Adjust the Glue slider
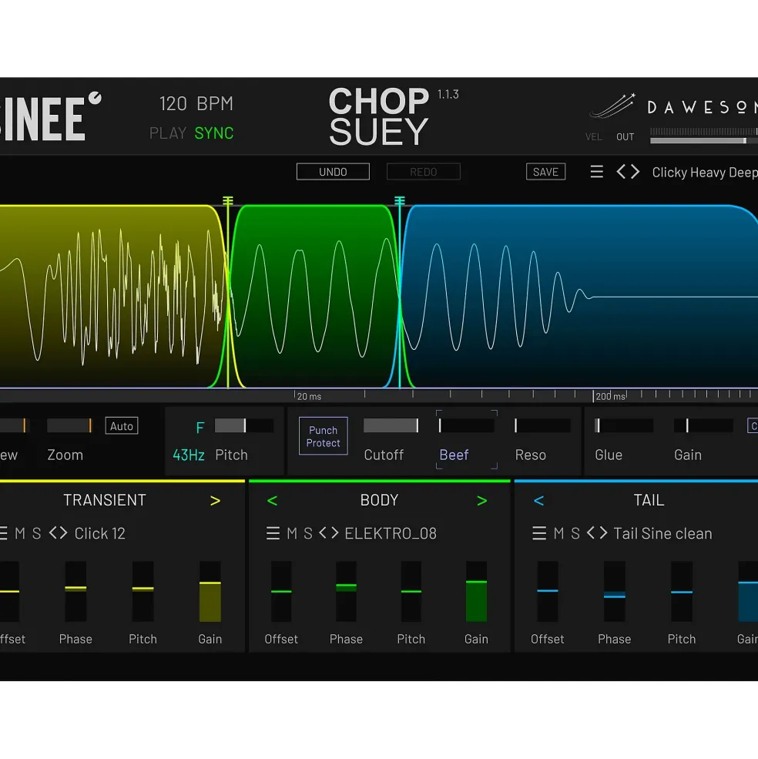This screenshot has width=758, height=759. [624, 425]
